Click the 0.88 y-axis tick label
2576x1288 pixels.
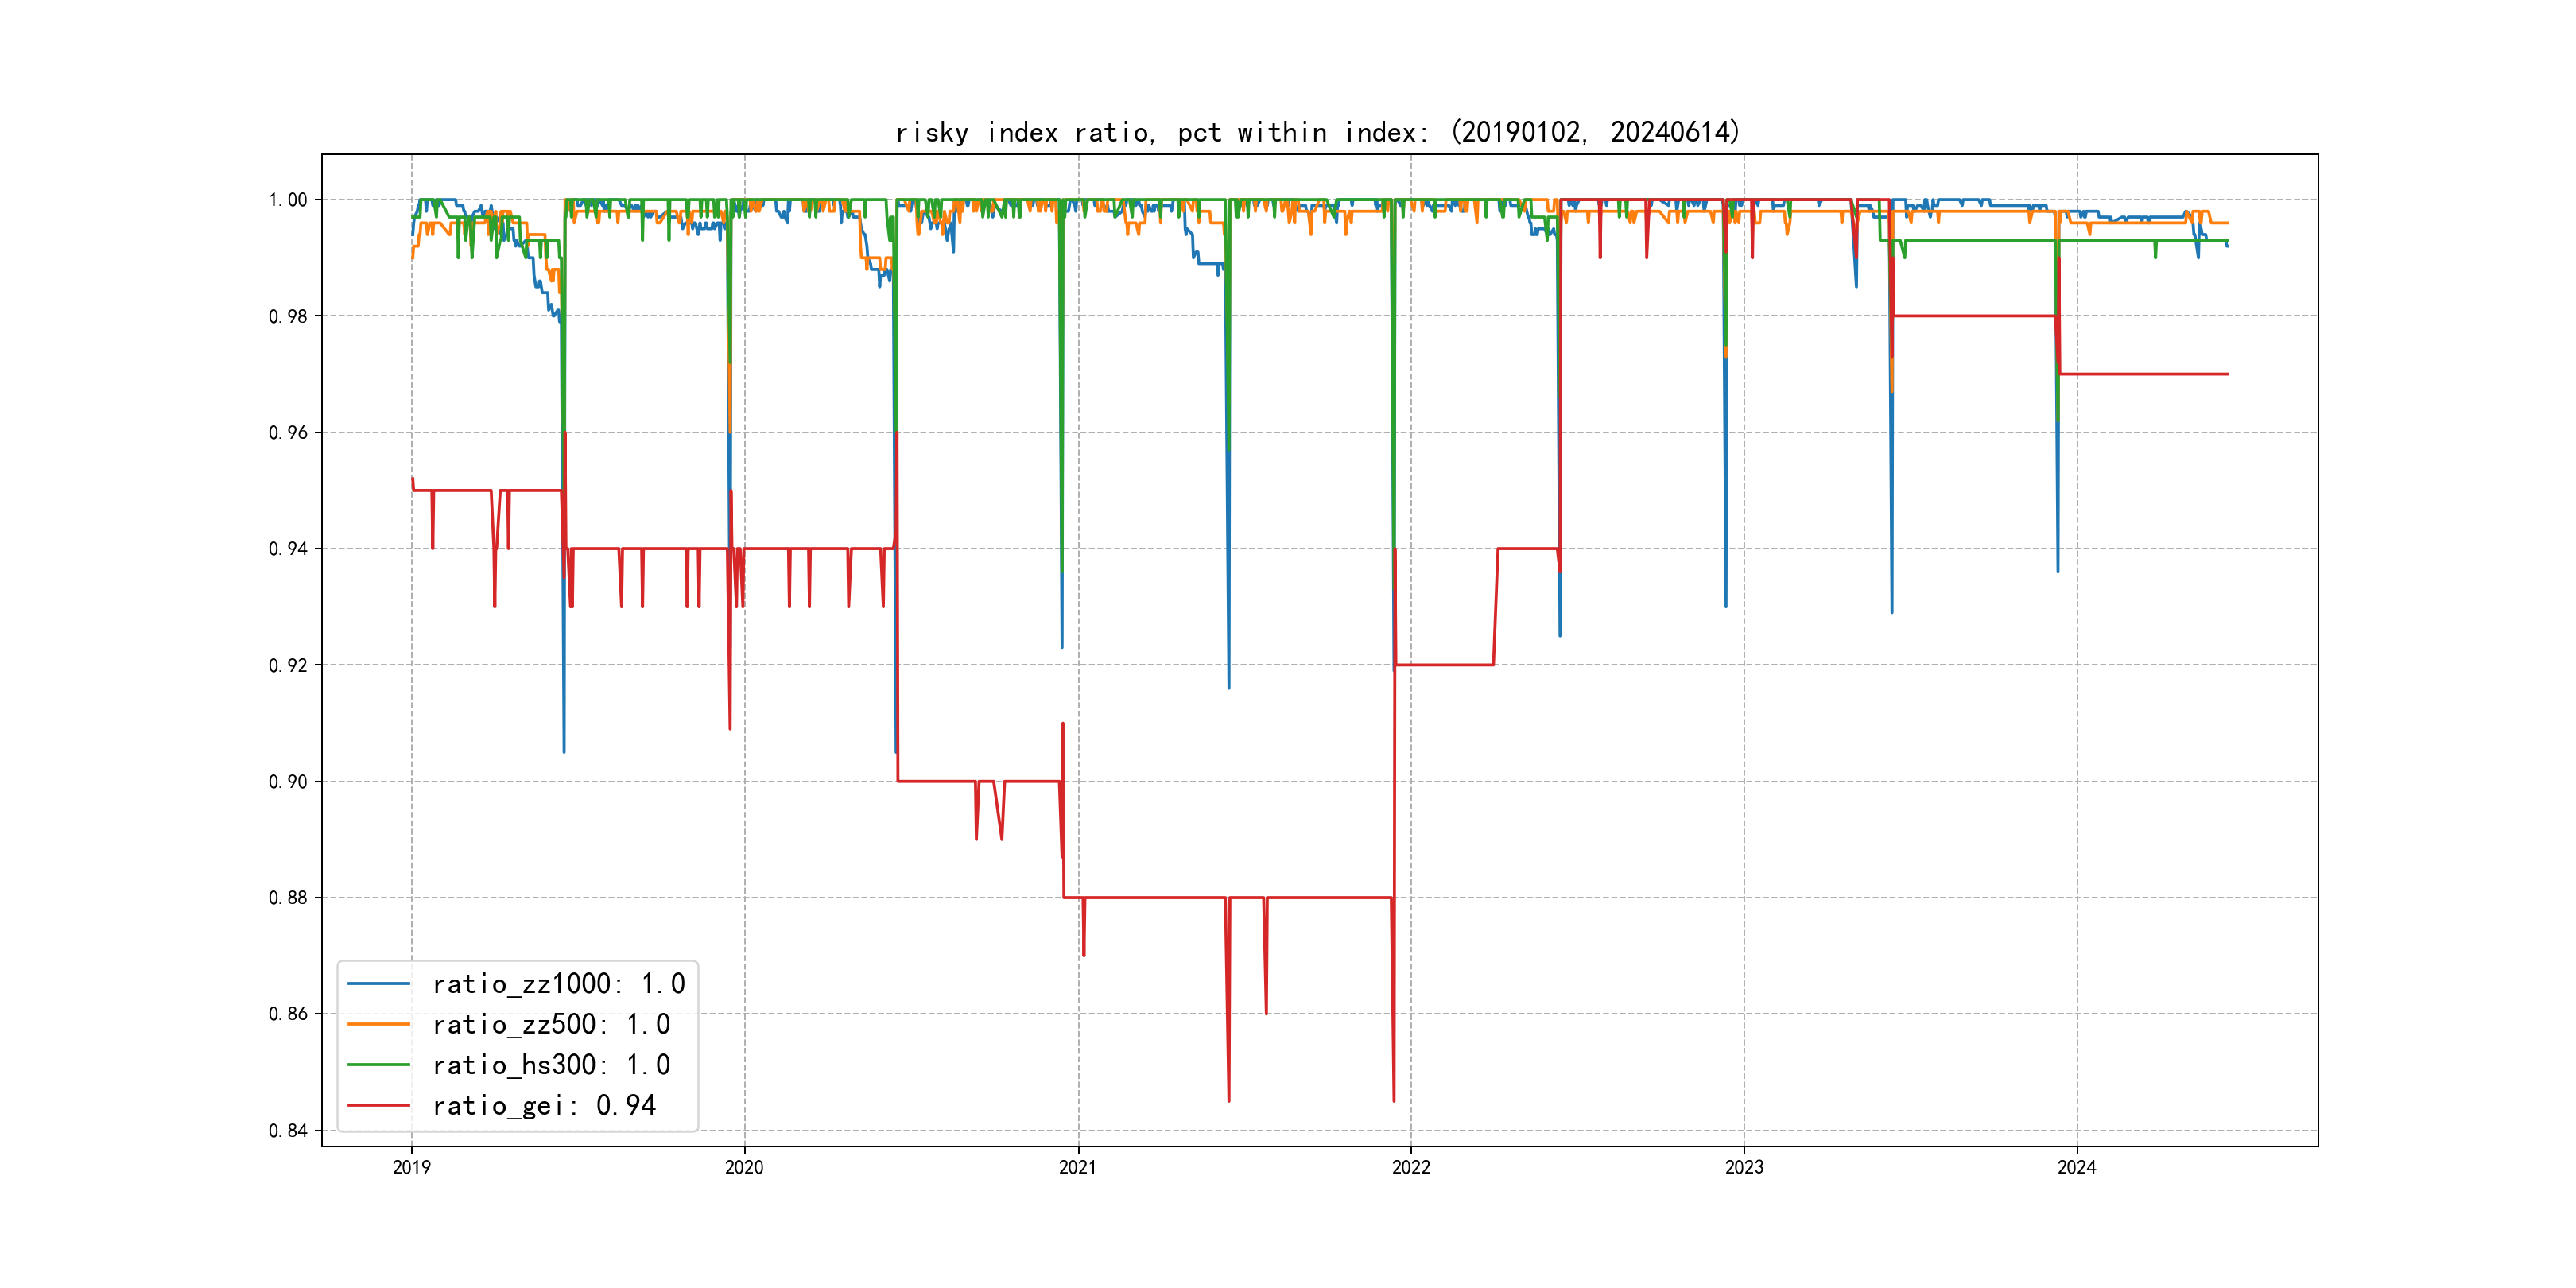[x=288, y=898]
